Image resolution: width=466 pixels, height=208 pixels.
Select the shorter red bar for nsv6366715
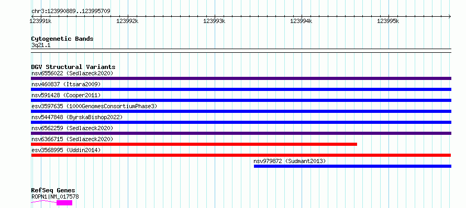click(194, 144)
